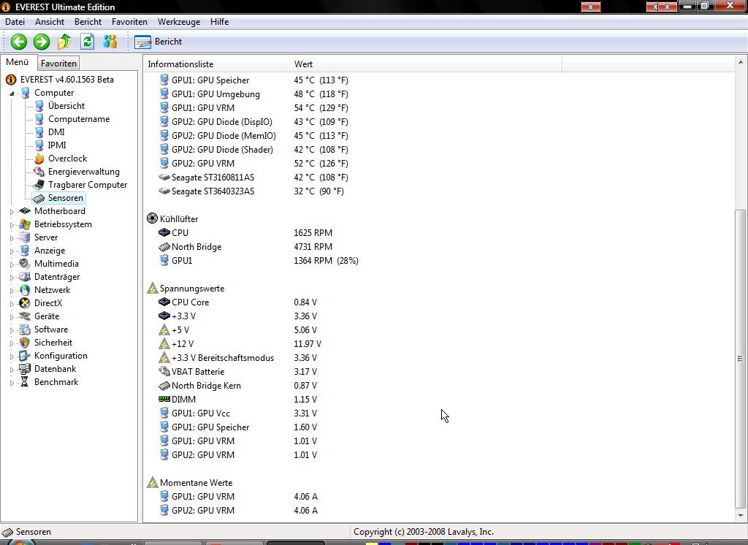748x545 pixels.
Task: Click the Seagate ST3160811AS drive icon
Action: pos(164,177)
